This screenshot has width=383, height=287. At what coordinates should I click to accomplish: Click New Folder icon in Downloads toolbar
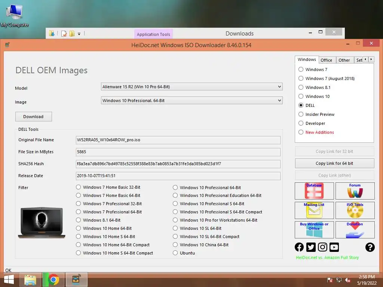[x=72, y=33]
